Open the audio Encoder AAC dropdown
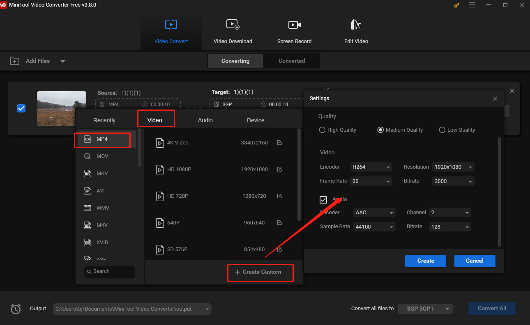 [374, 213]
